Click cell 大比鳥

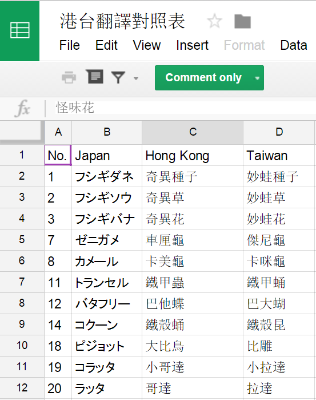193,346
